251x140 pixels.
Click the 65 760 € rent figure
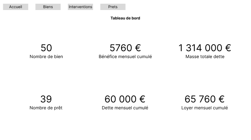[205, 99]
